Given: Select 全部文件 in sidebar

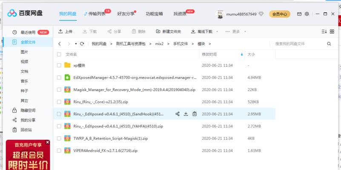Looking at the screenshot, I should 28,42.
